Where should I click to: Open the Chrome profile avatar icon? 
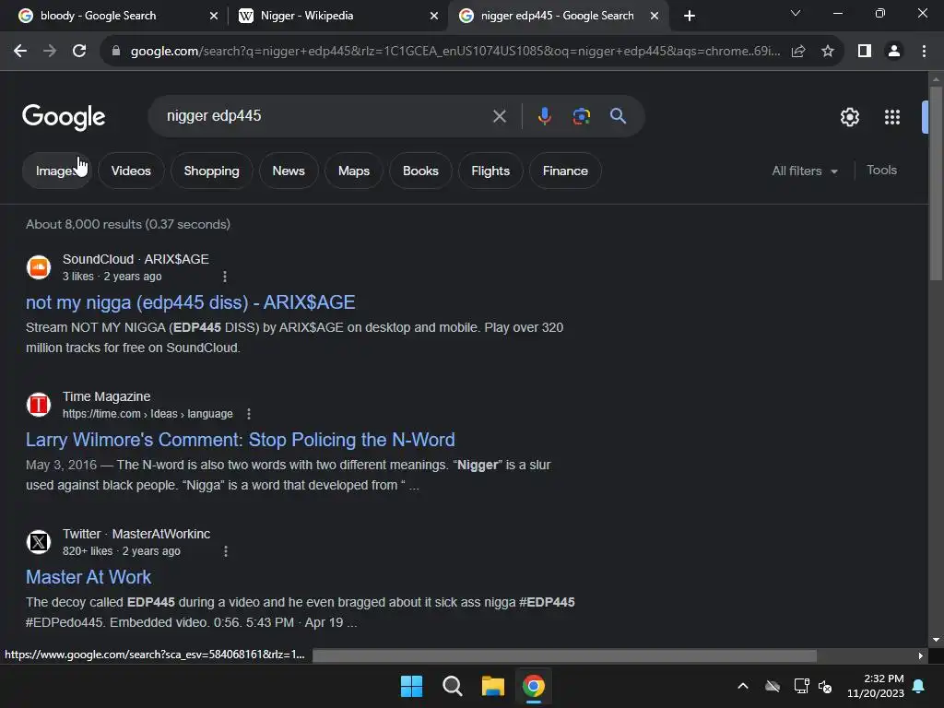pyautogui.click(x=894, y=52)
